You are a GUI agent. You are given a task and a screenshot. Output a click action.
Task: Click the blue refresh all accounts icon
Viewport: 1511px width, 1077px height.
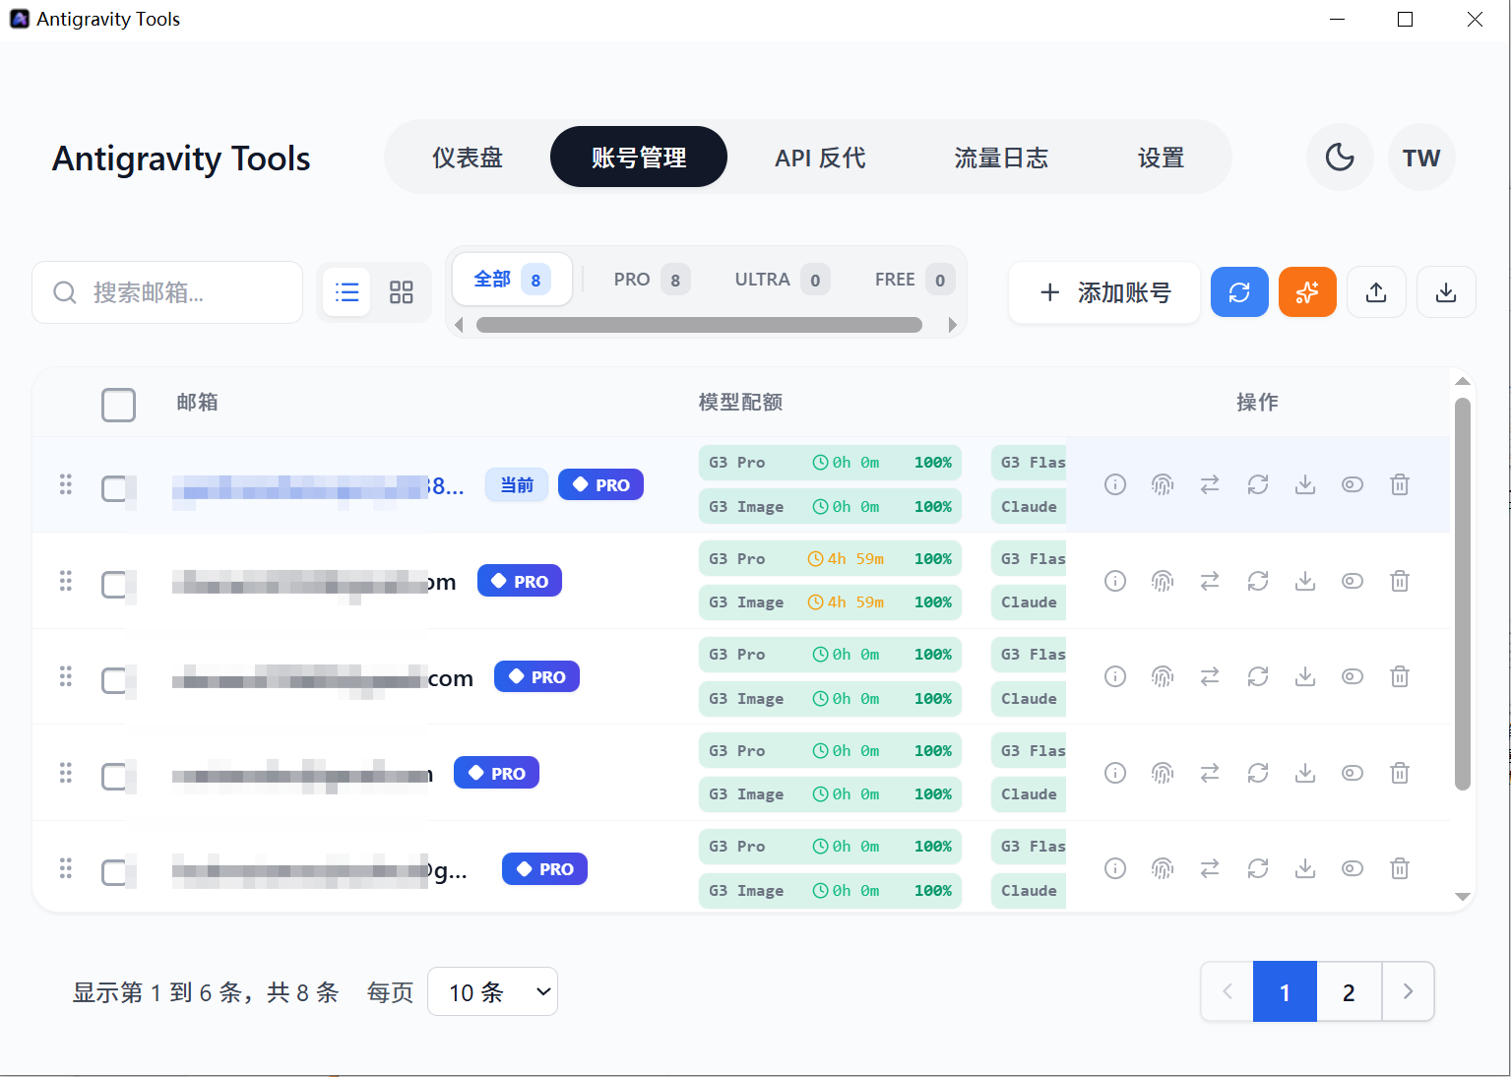point(1238,292)
